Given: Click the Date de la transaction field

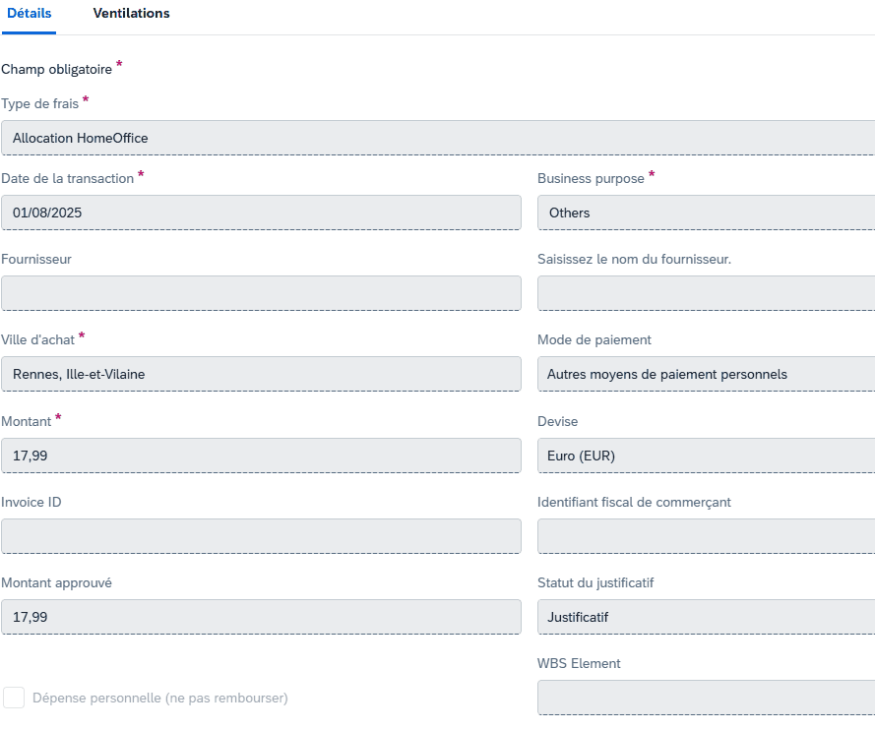Looking at the screenshot, I should 261,213.
